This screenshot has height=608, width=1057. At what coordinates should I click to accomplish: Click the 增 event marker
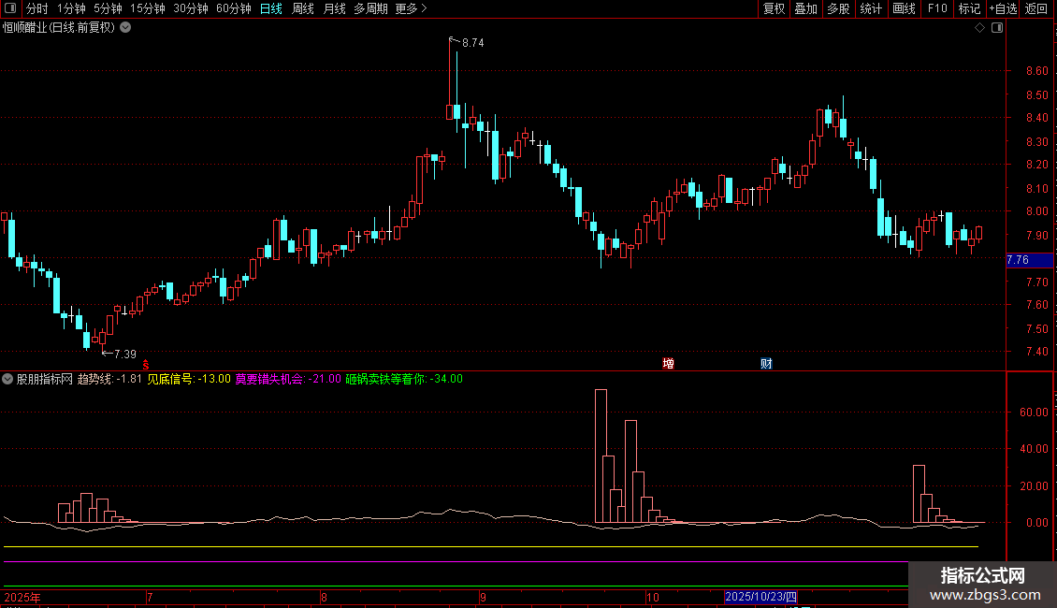coord(668,363)
